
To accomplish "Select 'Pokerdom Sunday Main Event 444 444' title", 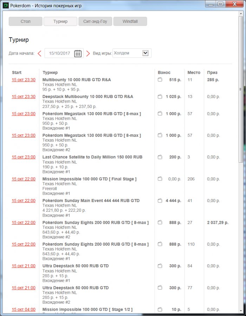I will (x=91, y=201).
